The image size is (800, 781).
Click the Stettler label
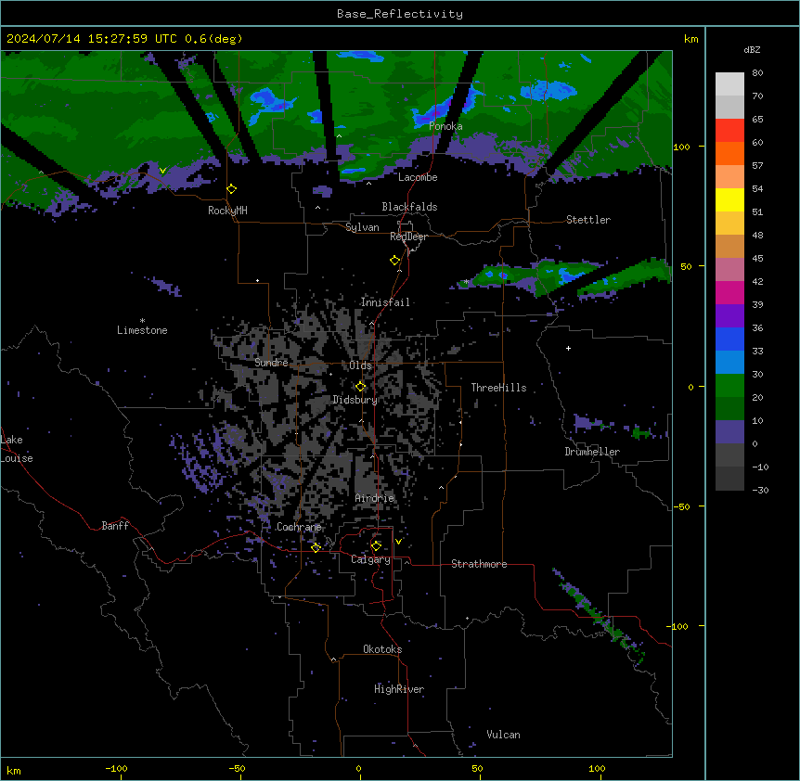588,220
